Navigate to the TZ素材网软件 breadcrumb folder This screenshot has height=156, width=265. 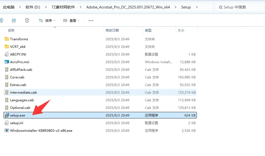point(63,7)
